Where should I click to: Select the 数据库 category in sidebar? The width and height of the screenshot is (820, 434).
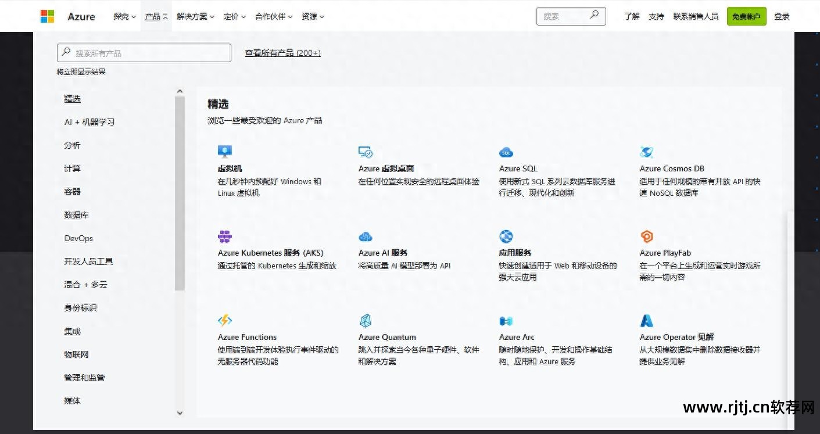[x=77, y=215]
